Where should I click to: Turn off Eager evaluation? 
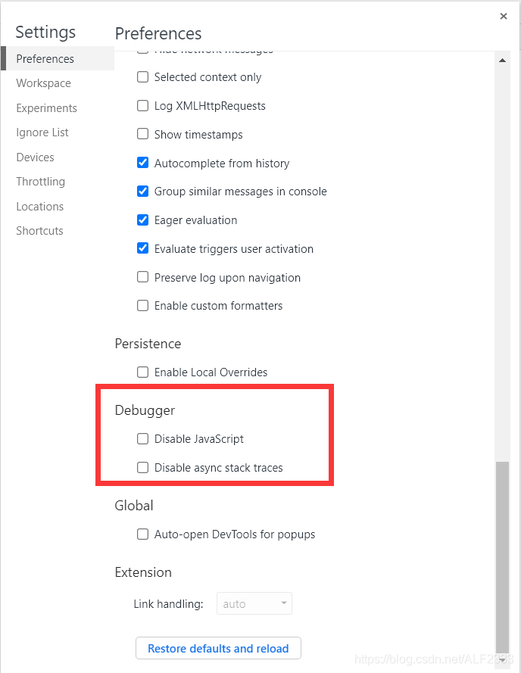142,220
